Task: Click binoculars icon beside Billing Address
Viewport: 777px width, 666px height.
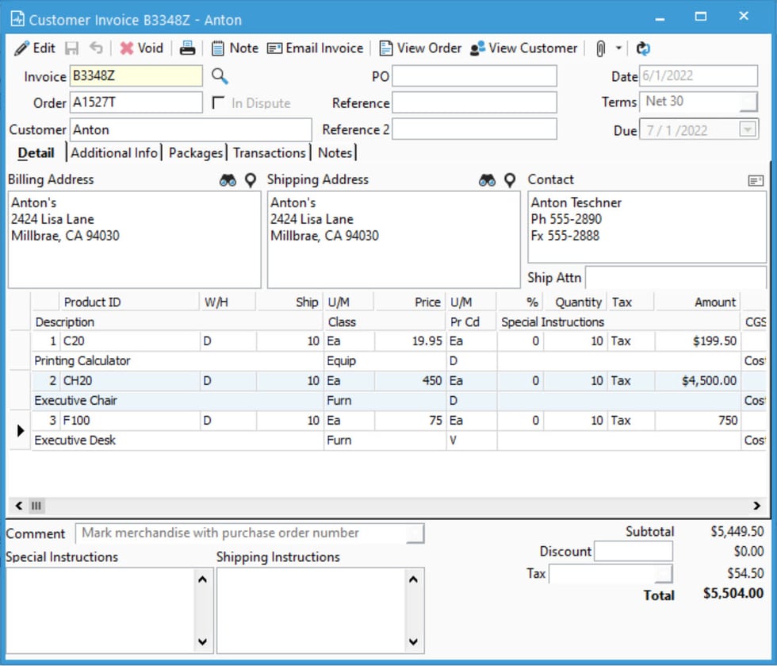Action: point(228,180)
